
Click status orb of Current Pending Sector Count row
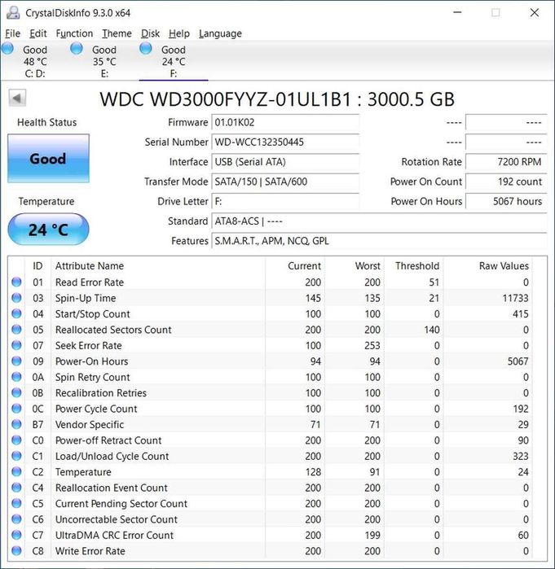(16, 503)
